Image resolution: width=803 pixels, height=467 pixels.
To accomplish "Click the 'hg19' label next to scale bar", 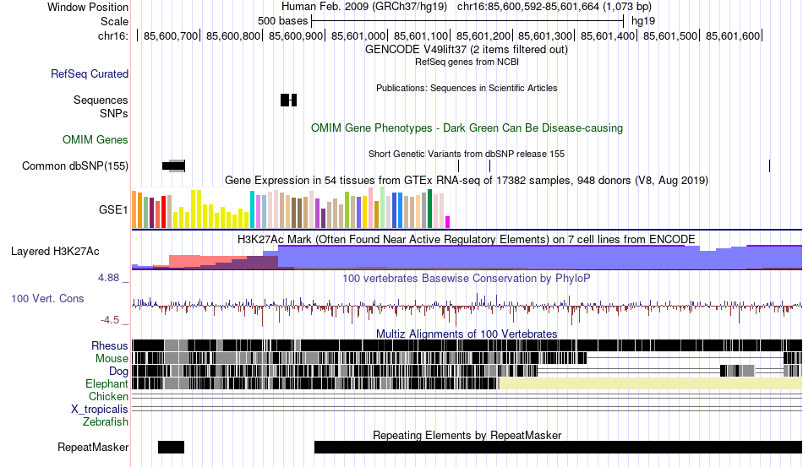I will pos(643,21).
